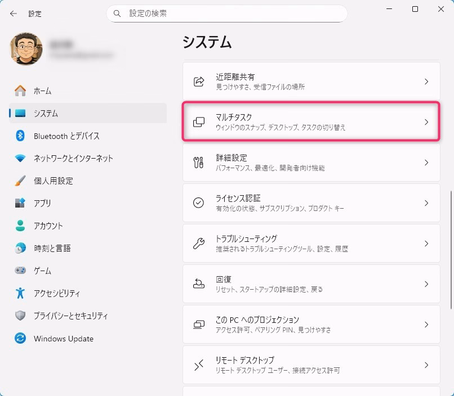This screenshot has height=396, width=454.
Task: Click the search magnifier icon
Action: click(x=117, y=13)
